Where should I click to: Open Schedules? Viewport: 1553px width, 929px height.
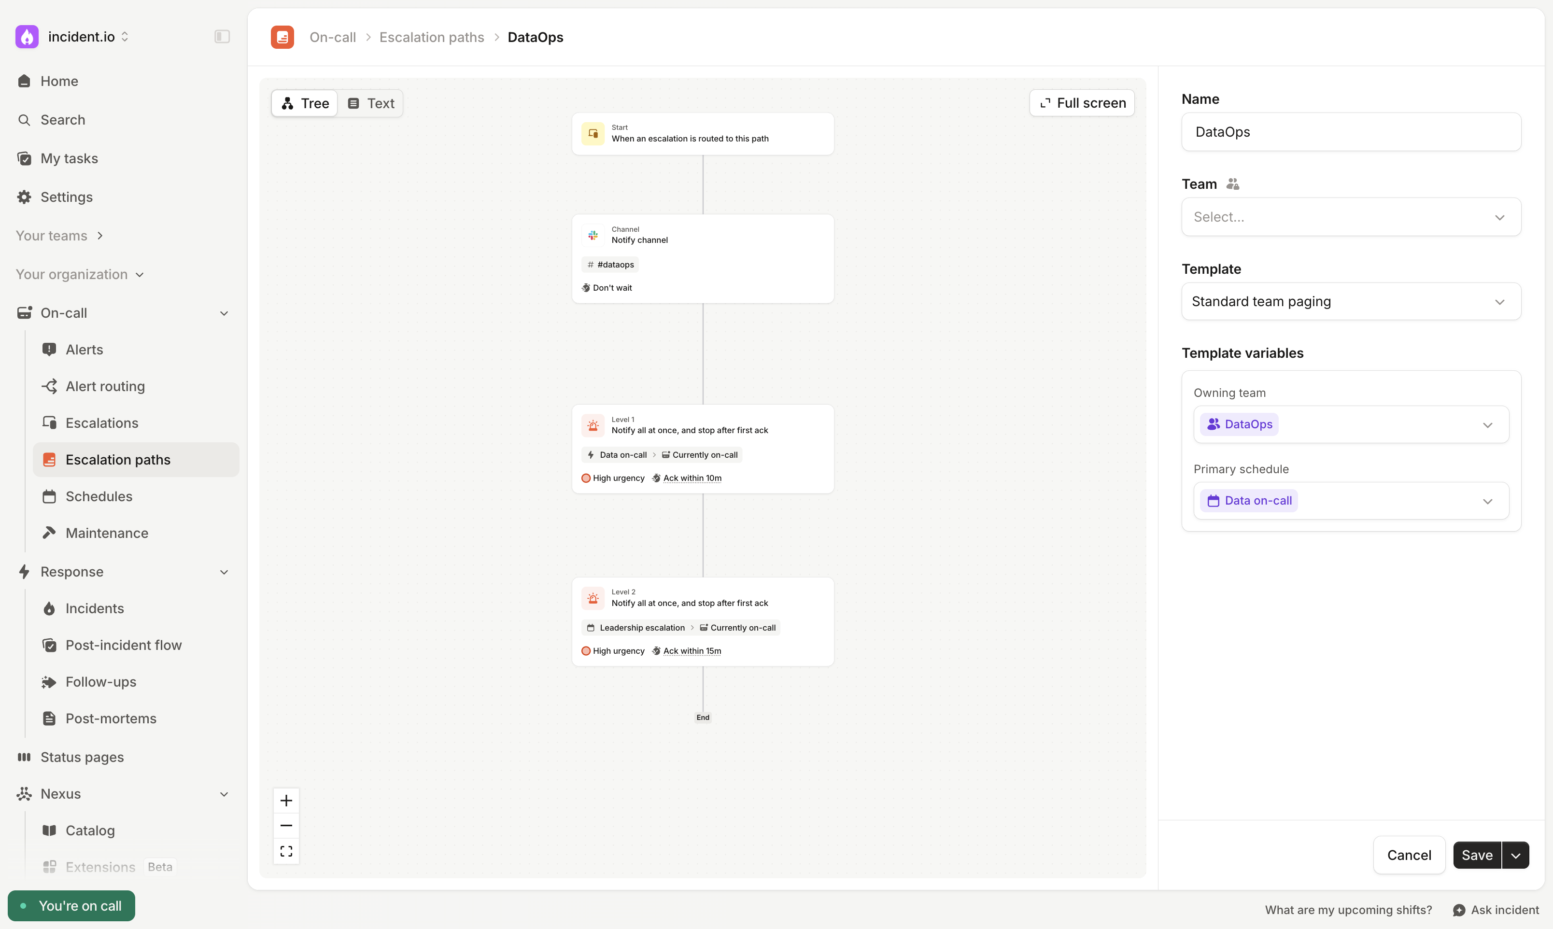pyautogui.click(x=99, y=496)
